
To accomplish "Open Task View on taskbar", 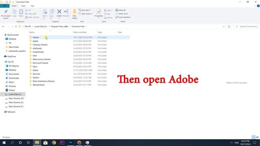I will (28, 142).
